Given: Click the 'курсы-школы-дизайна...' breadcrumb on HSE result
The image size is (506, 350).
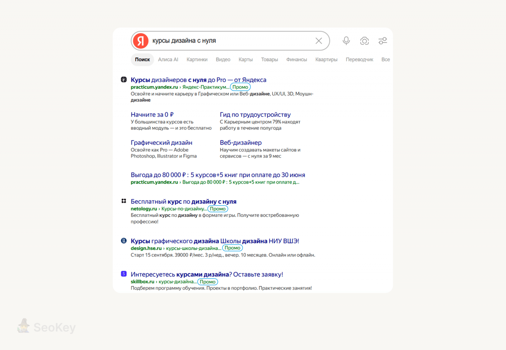Looking at the screenshot, I should coord(194,248).
